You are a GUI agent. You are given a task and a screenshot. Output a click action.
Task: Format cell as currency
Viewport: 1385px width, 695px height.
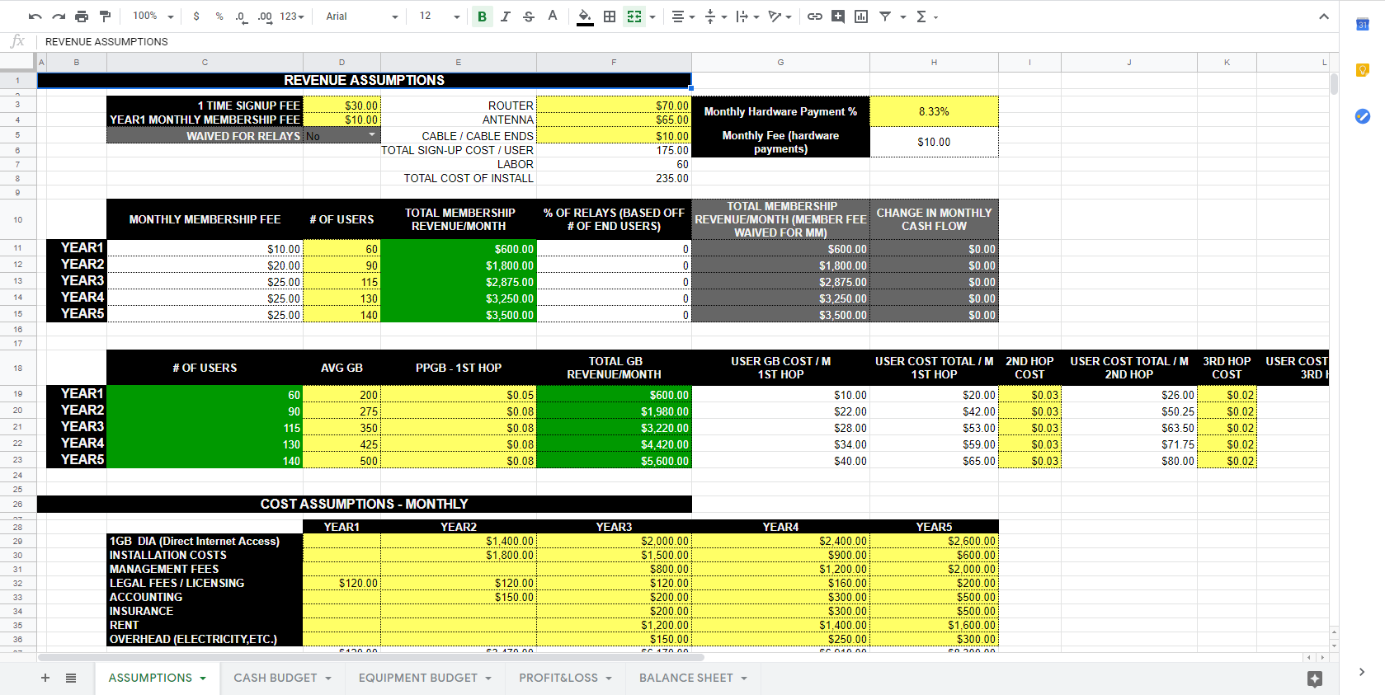(196, 16)
